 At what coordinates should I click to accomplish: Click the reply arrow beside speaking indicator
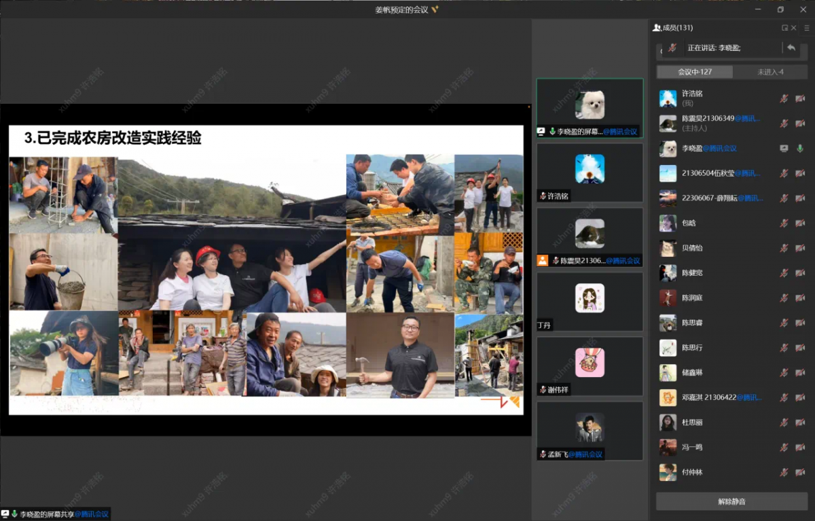tap(791, 48)
